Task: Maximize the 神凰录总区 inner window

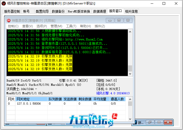Action: (119, 20)
